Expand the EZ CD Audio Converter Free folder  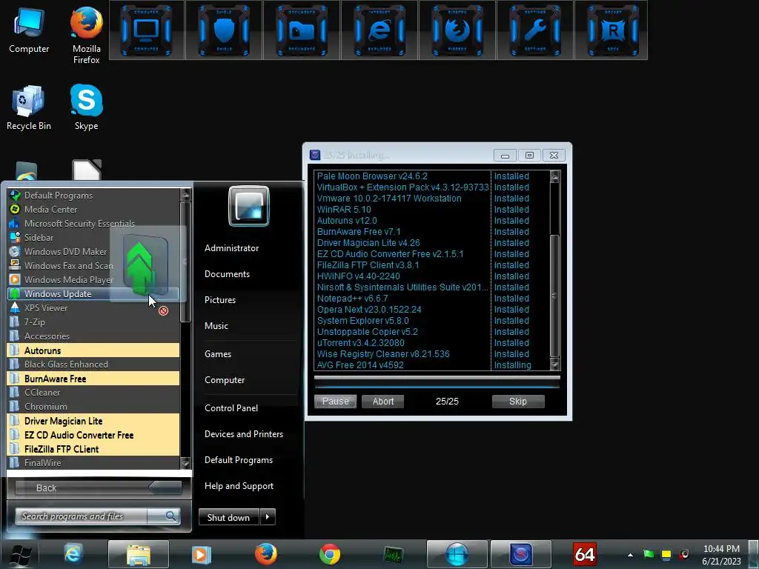pyautogui.click(x=93, y=434)
